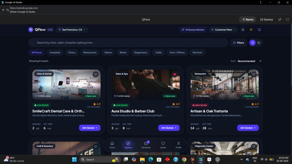Screen dimensions: 292x164
Task: Open Artisan & Oak Trattoria restaurant photo
Action: pyautogui.click(x=225, y=85)
